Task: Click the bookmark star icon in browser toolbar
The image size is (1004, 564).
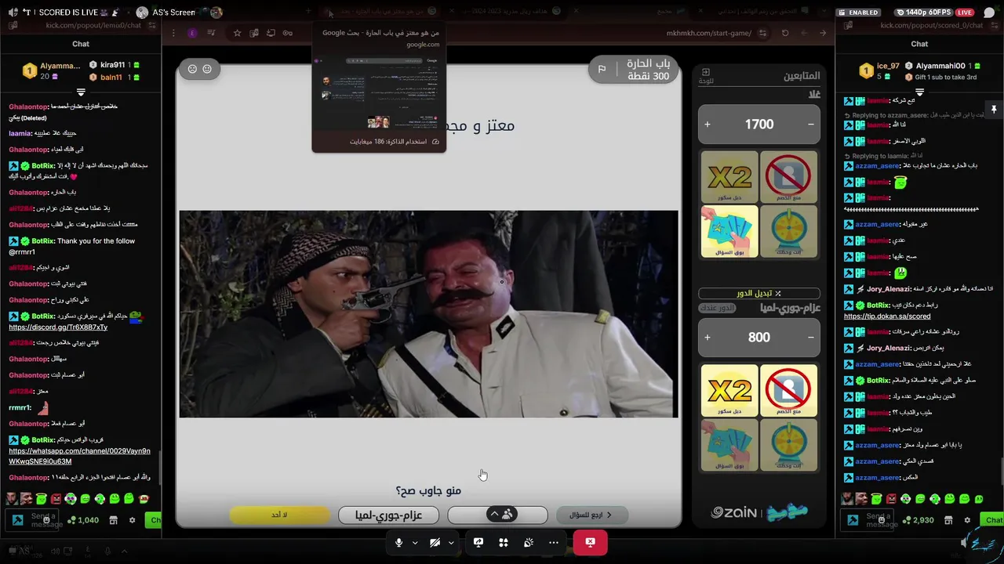Action: point(237,33)
